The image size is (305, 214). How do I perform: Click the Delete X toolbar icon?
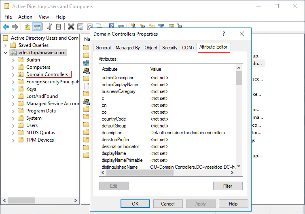pos(71,27)
